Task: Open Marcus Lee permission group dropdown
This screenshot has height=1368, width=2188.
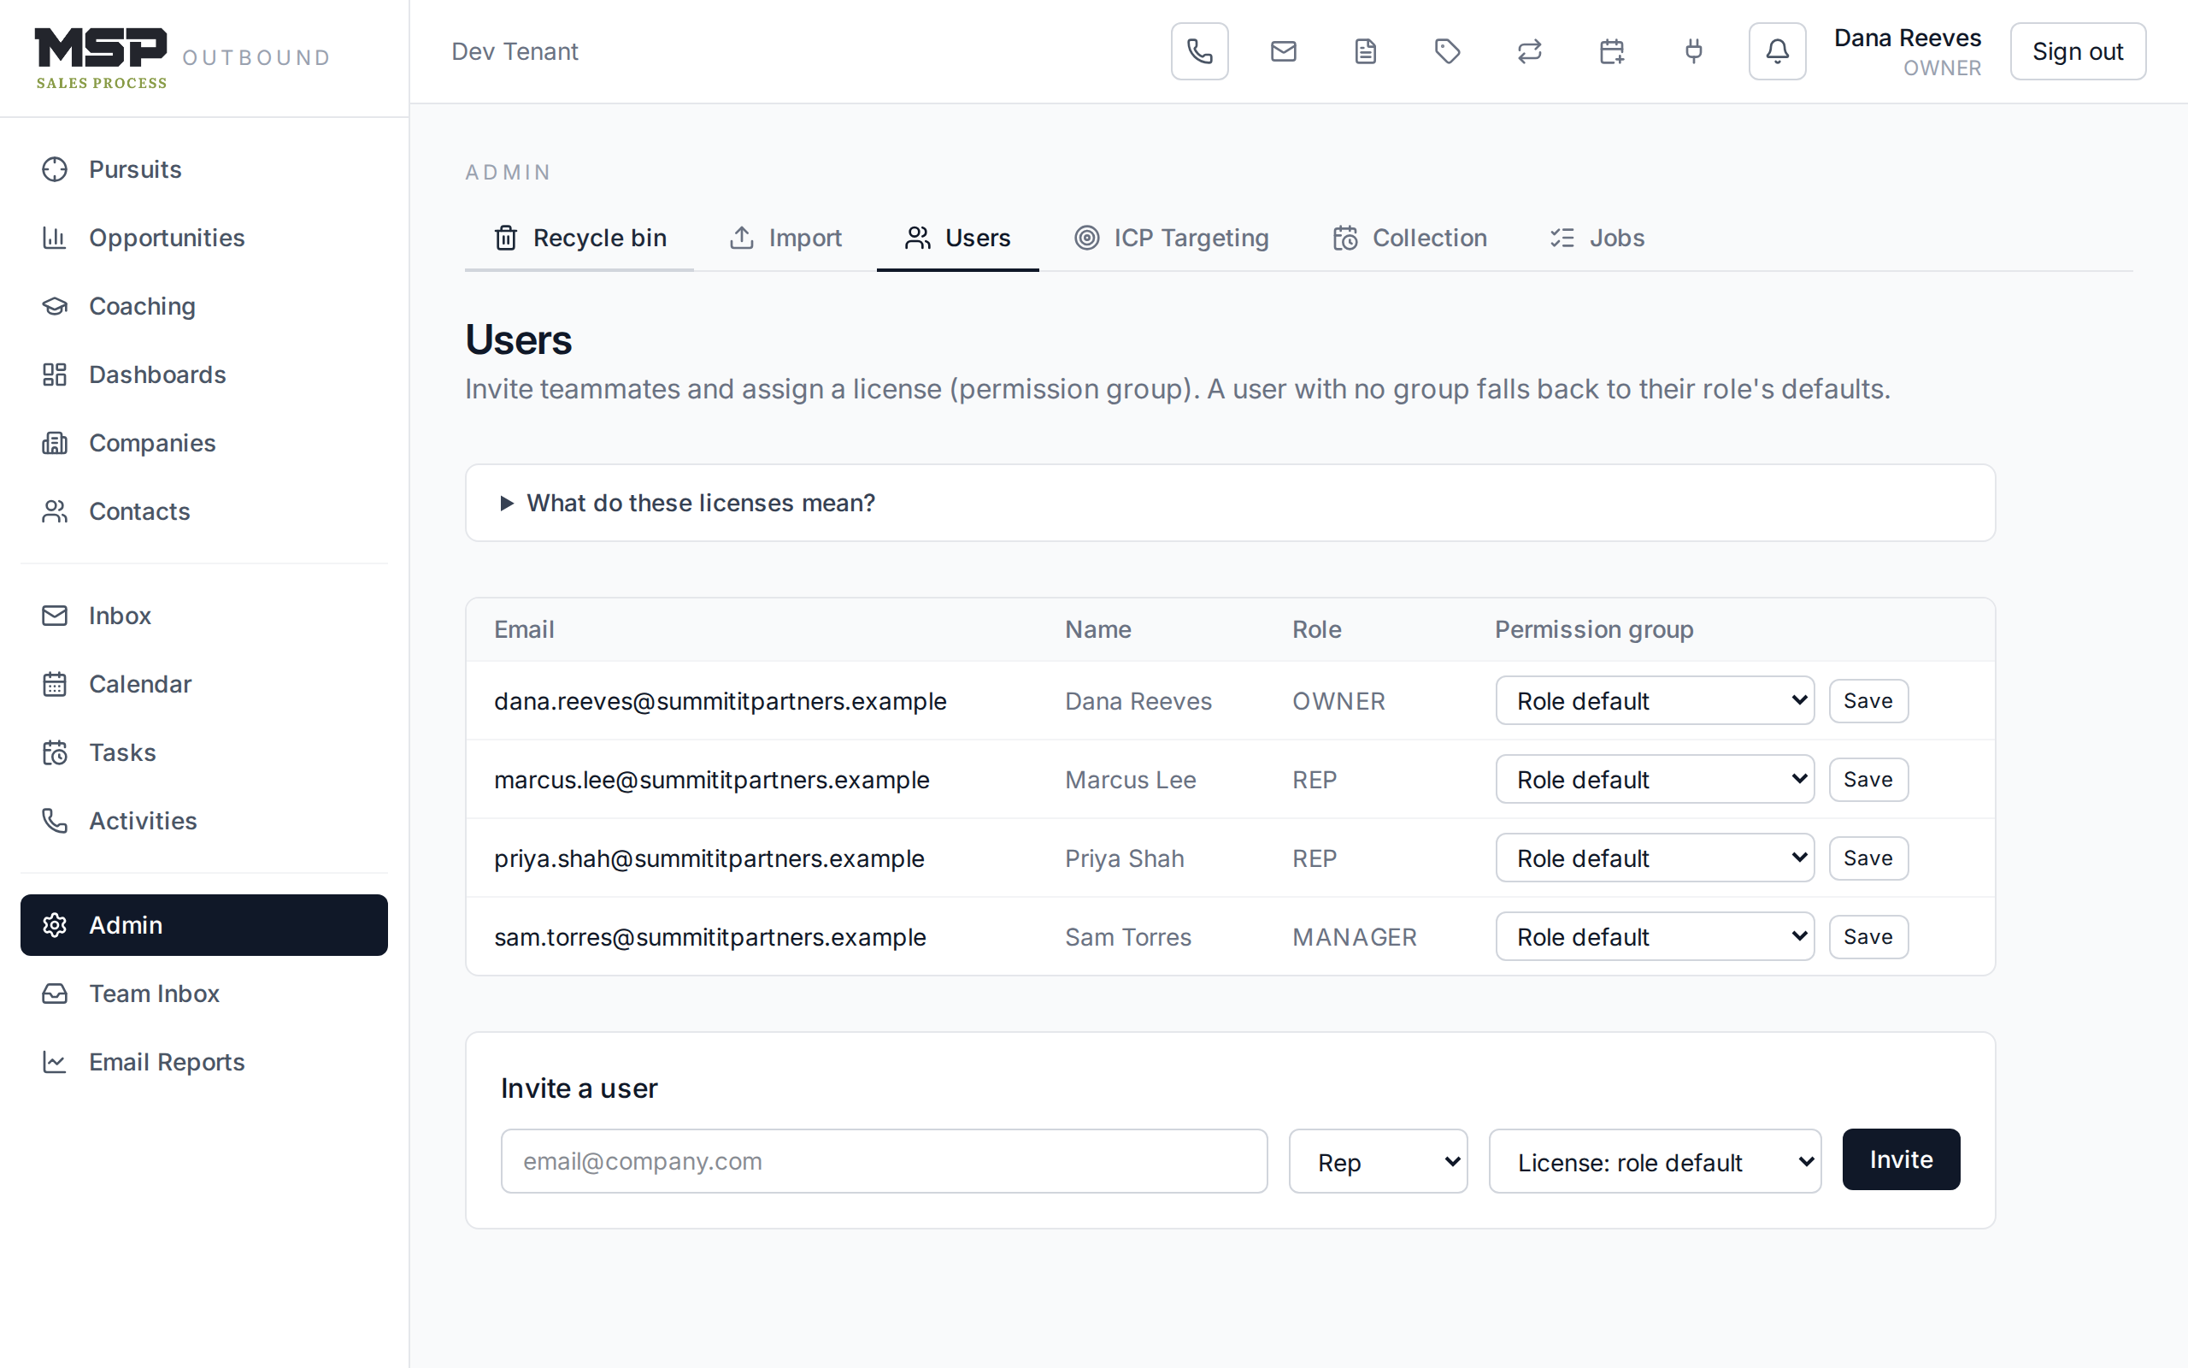Action: click(x=1655, y=779)
